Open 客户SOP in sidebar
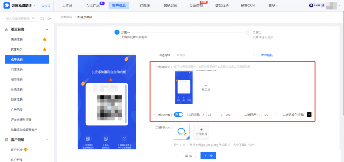The image size is (344, 162). coord(17,150)
